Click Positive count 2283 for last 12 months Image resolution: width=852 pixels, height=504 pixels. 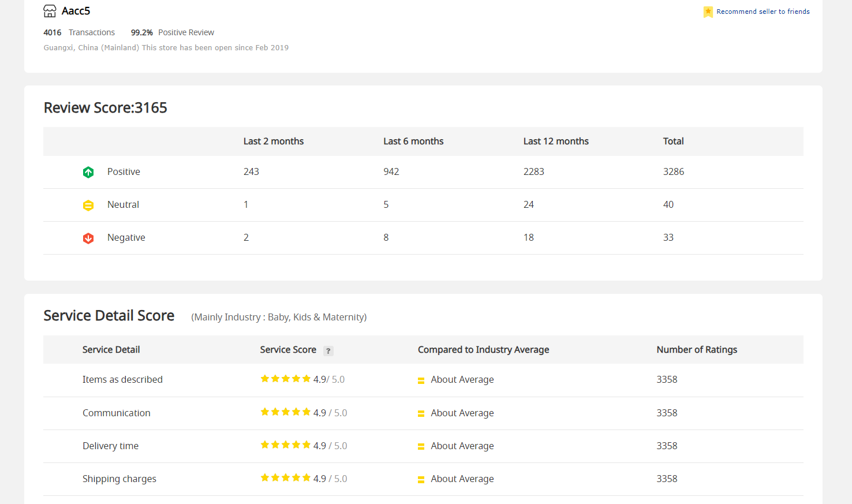534,172
